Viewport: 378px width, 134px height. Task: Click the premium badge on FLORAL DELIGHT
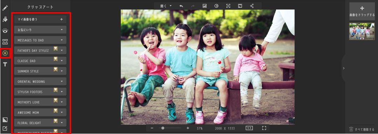coord(55,121)
